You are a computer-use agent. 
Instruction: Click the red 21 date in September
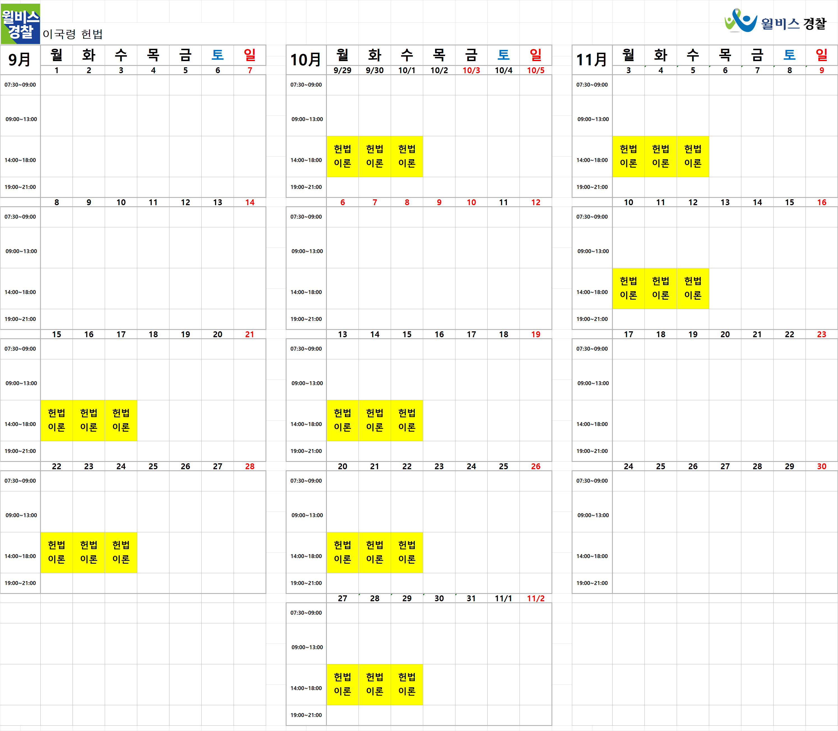[x=250, y=334]
